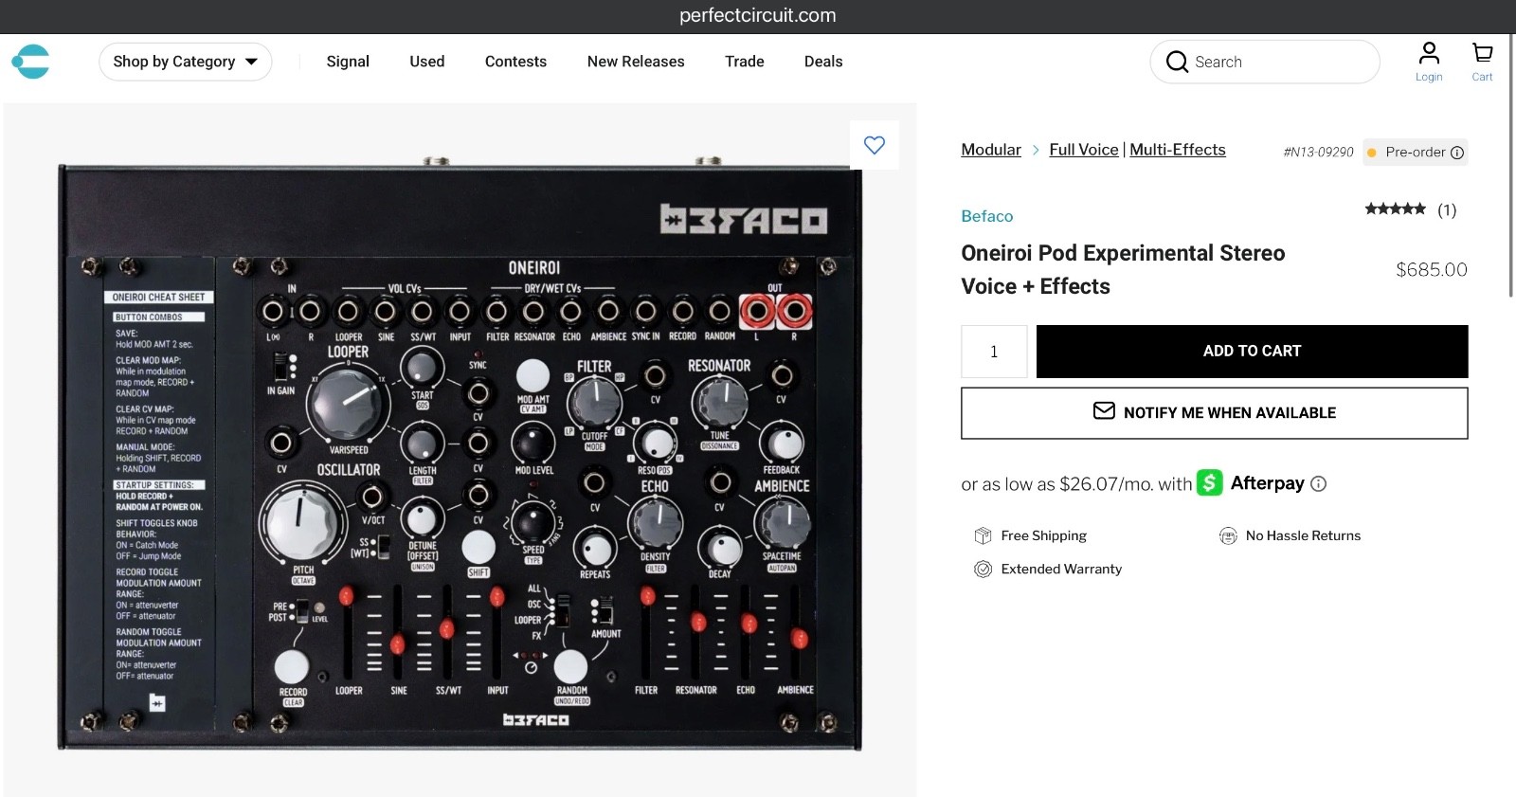Click the magnifying glass search icon
Screen dimensions: 1516x797
[1177, 62]
